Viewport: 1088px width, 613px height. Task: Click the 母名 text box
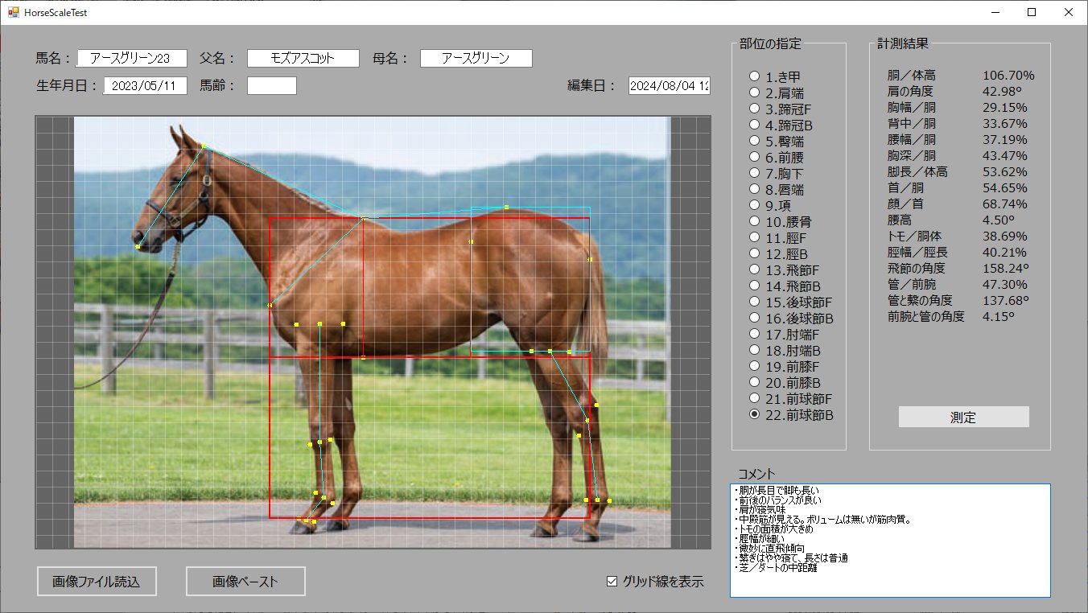coord(476,59)
